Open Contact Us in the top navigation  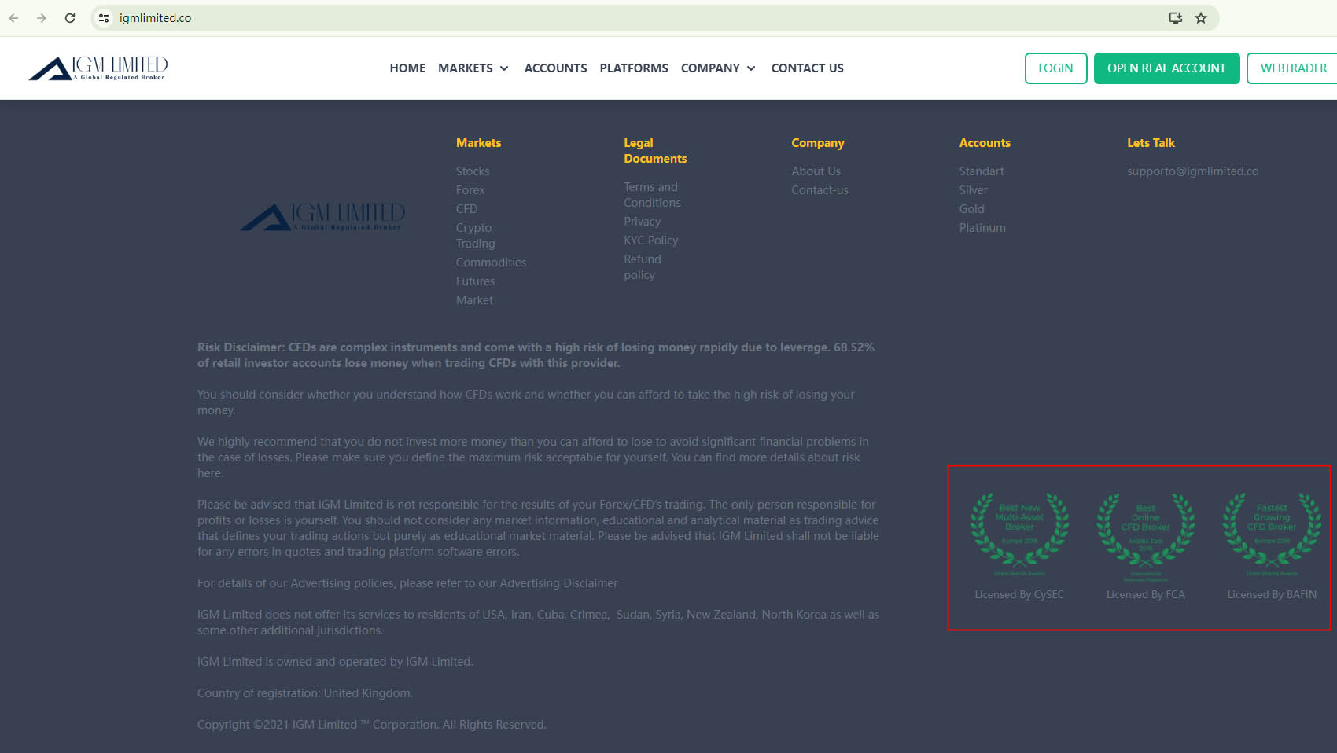[808, 68]
